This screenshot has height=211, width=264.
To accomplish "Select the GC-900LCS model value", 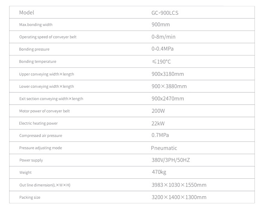I will point(165,13).
